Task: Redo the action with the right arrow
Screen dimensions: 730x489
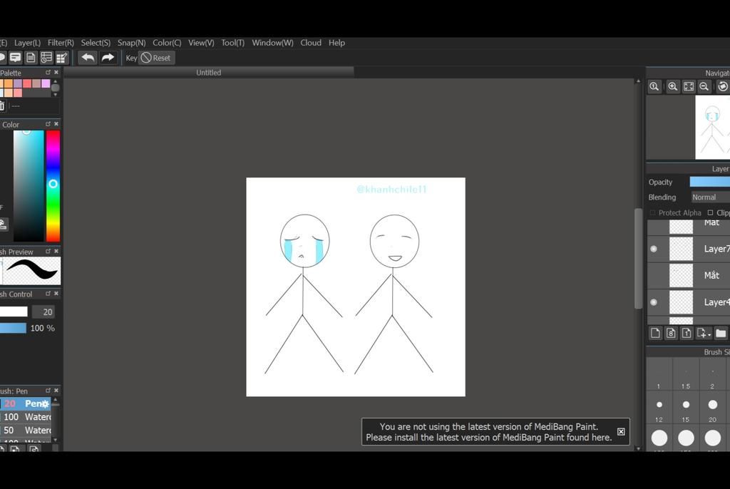Action: coord(108,58)
